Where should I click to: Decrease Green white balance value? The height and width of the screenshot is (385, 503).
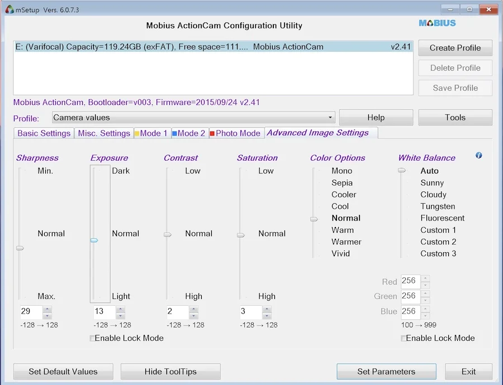coord(425,300)
